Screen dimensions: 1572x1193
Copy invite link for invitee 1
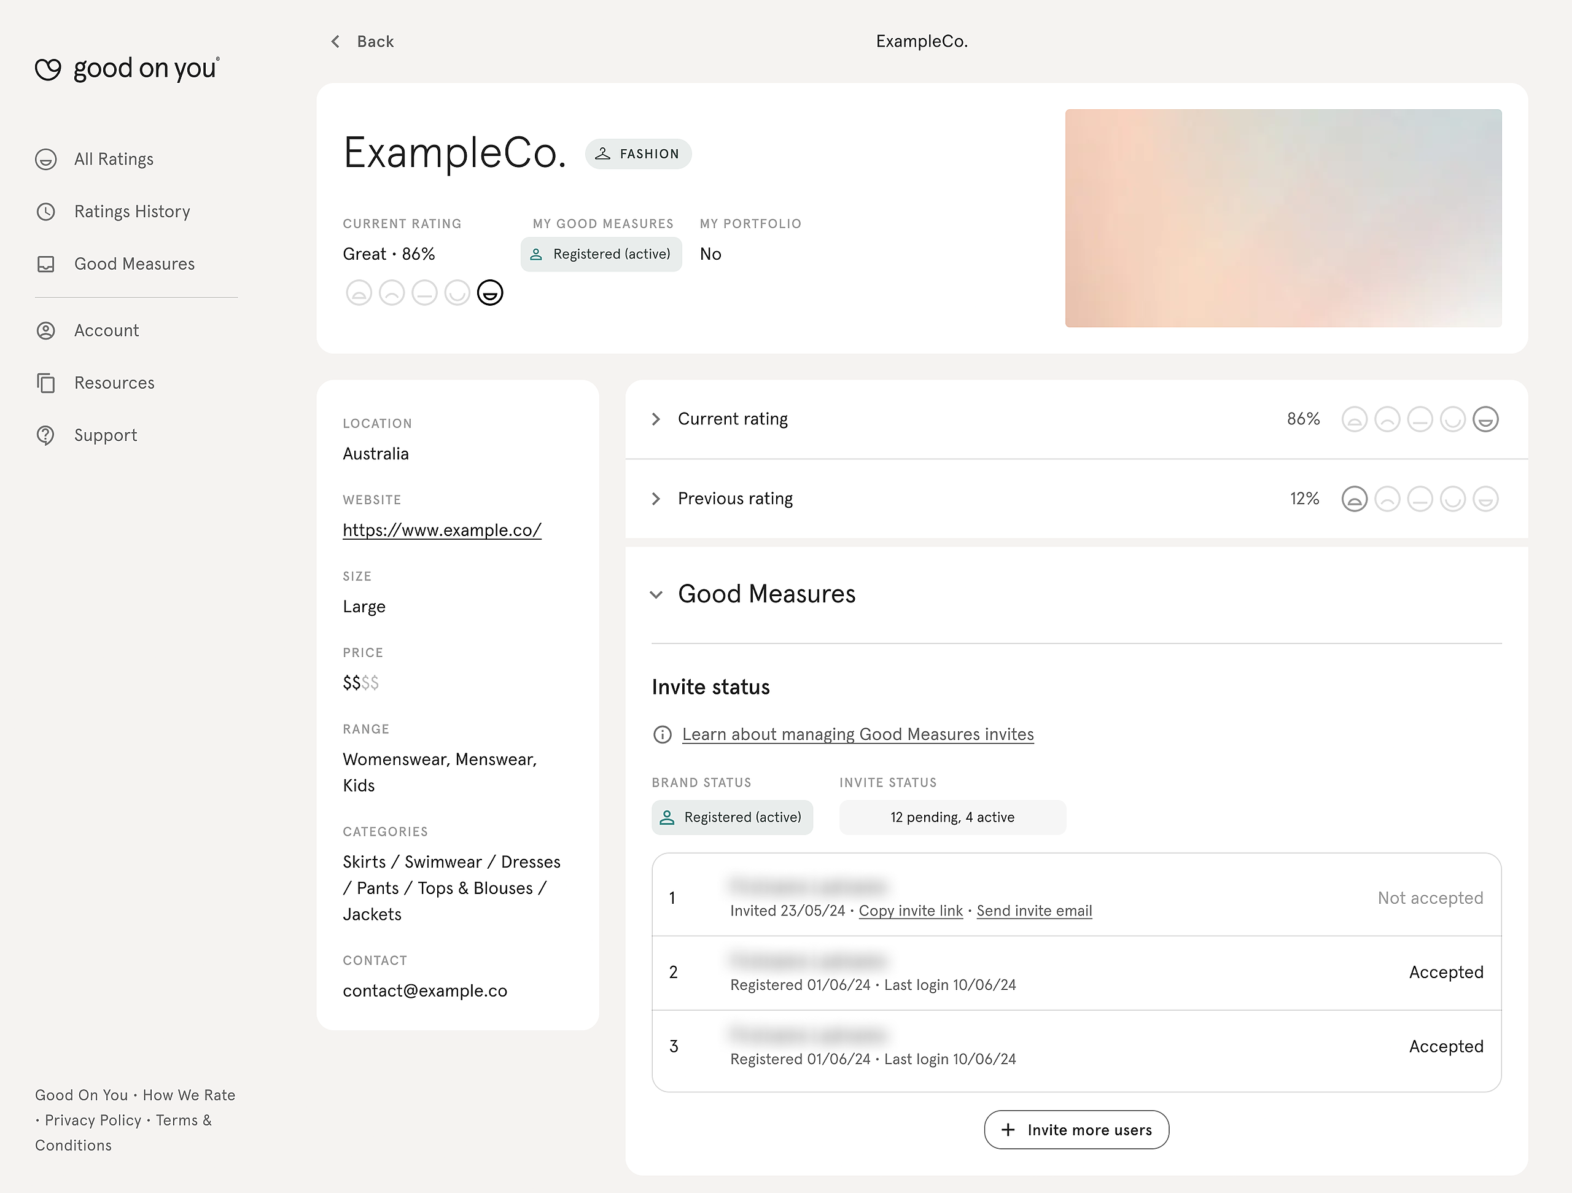pyautogui.click(x=911, y=911)
